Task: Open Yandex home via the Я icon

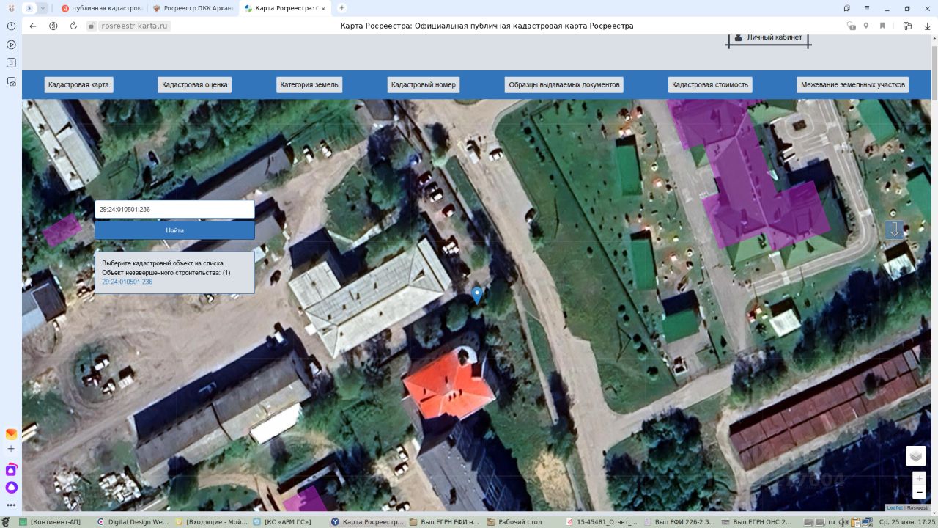Action: point(53,26)
